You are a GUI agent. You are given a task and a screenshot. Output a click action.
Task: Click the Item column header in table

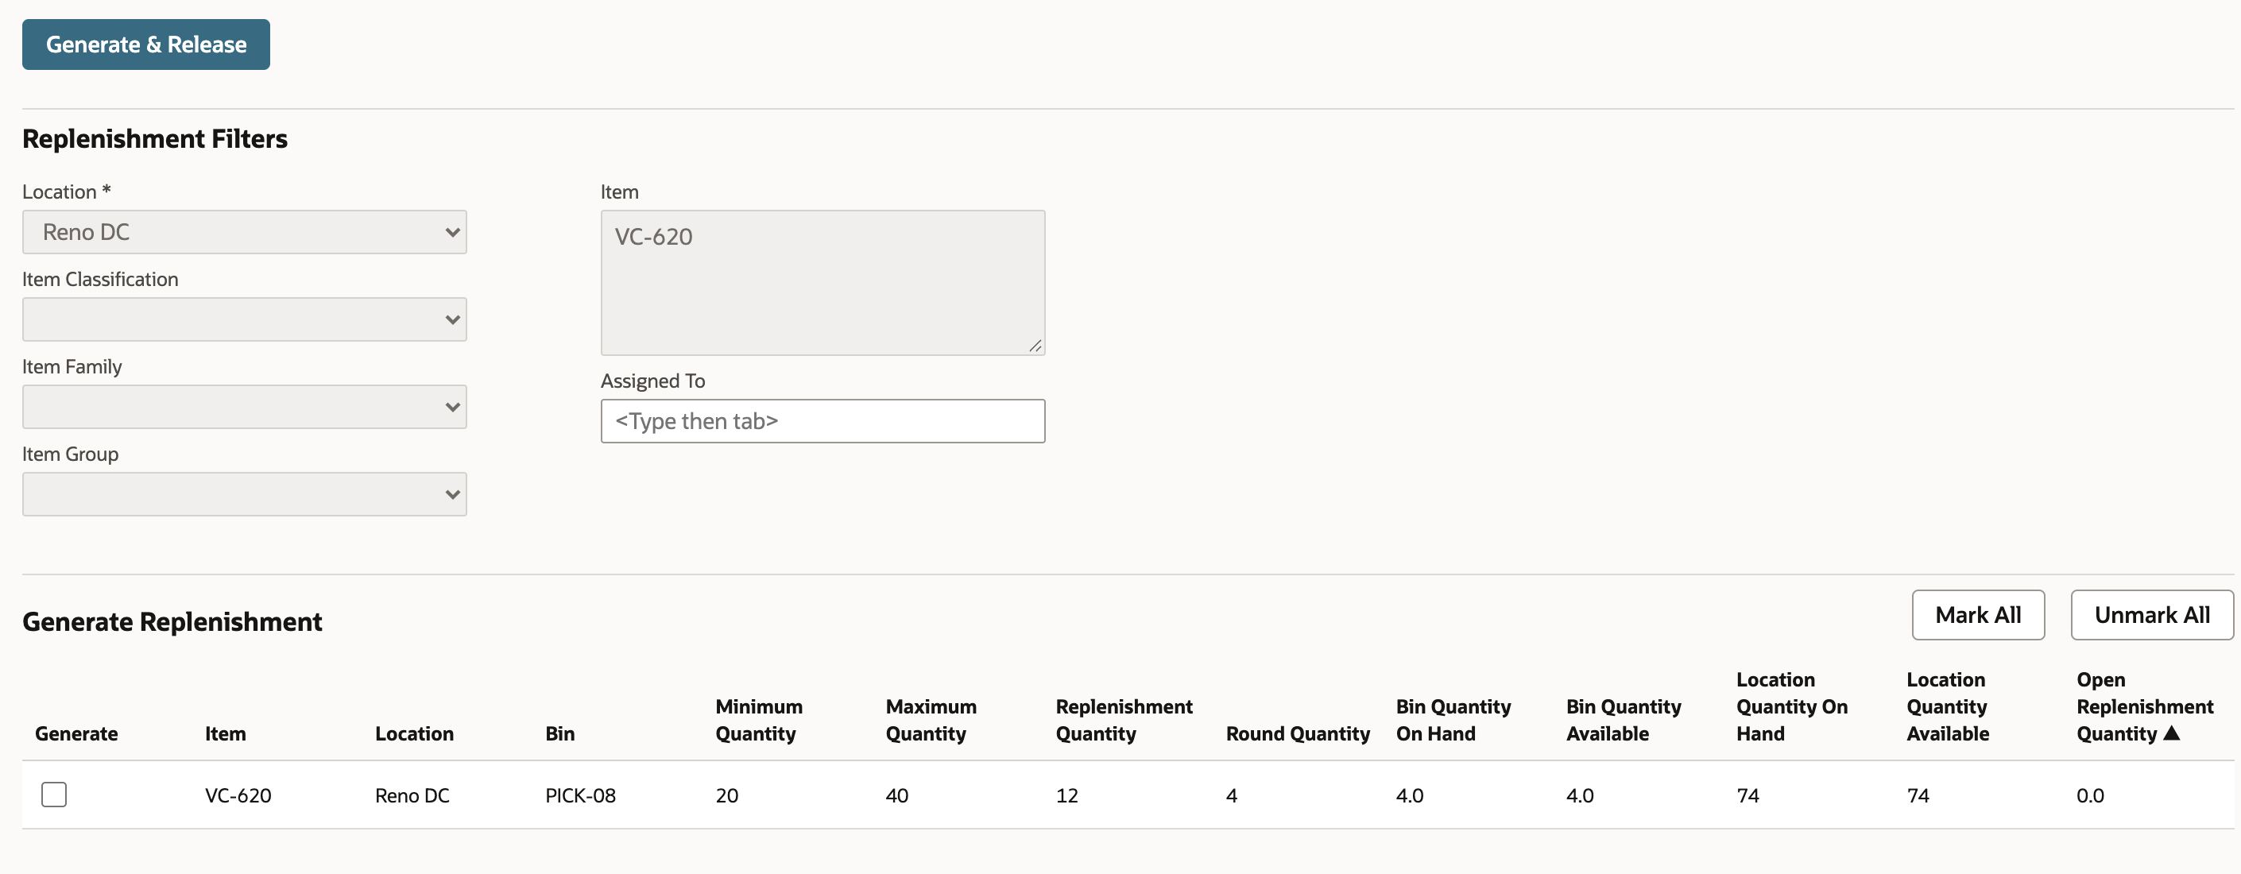tap(226, 734)
